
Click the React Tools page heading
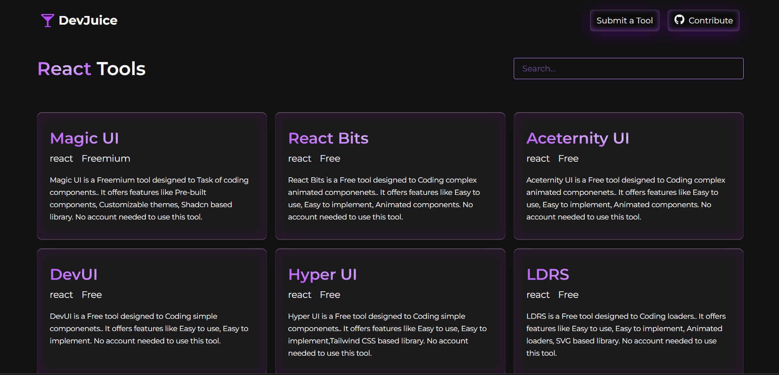point(92,69)
